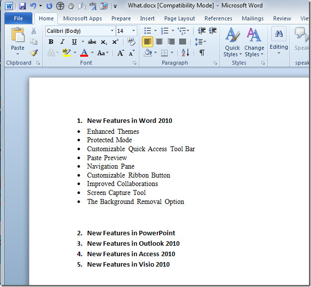Toggle Subscript formatting

(104, 42)
